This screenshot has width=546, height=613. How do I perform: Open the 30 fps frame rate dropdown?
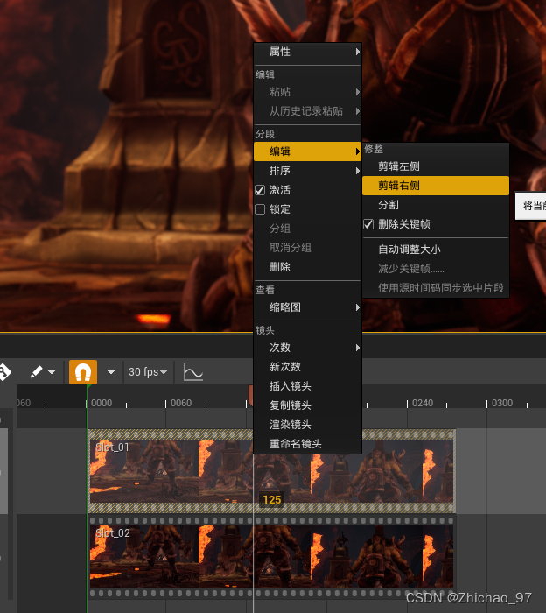pos(148,372)
